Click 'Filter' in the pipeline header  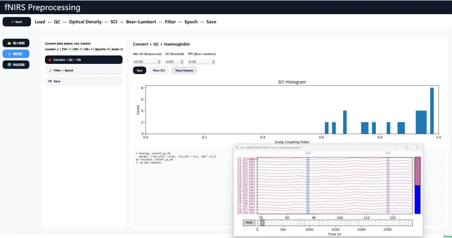[170, 22]
